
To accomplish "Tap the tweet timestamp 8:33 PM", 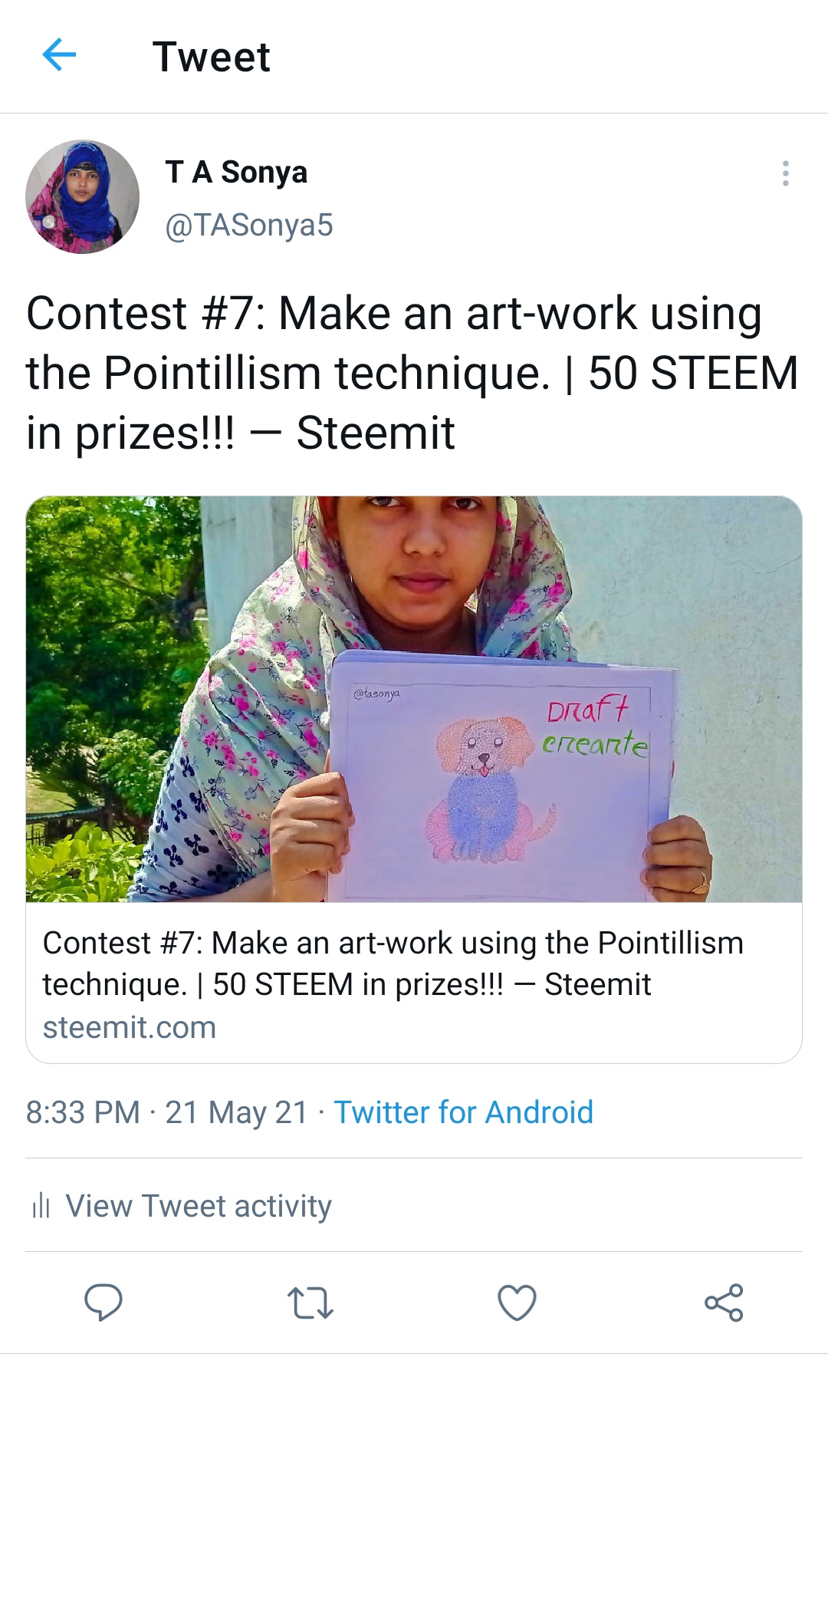I will tap(83, 1112).
